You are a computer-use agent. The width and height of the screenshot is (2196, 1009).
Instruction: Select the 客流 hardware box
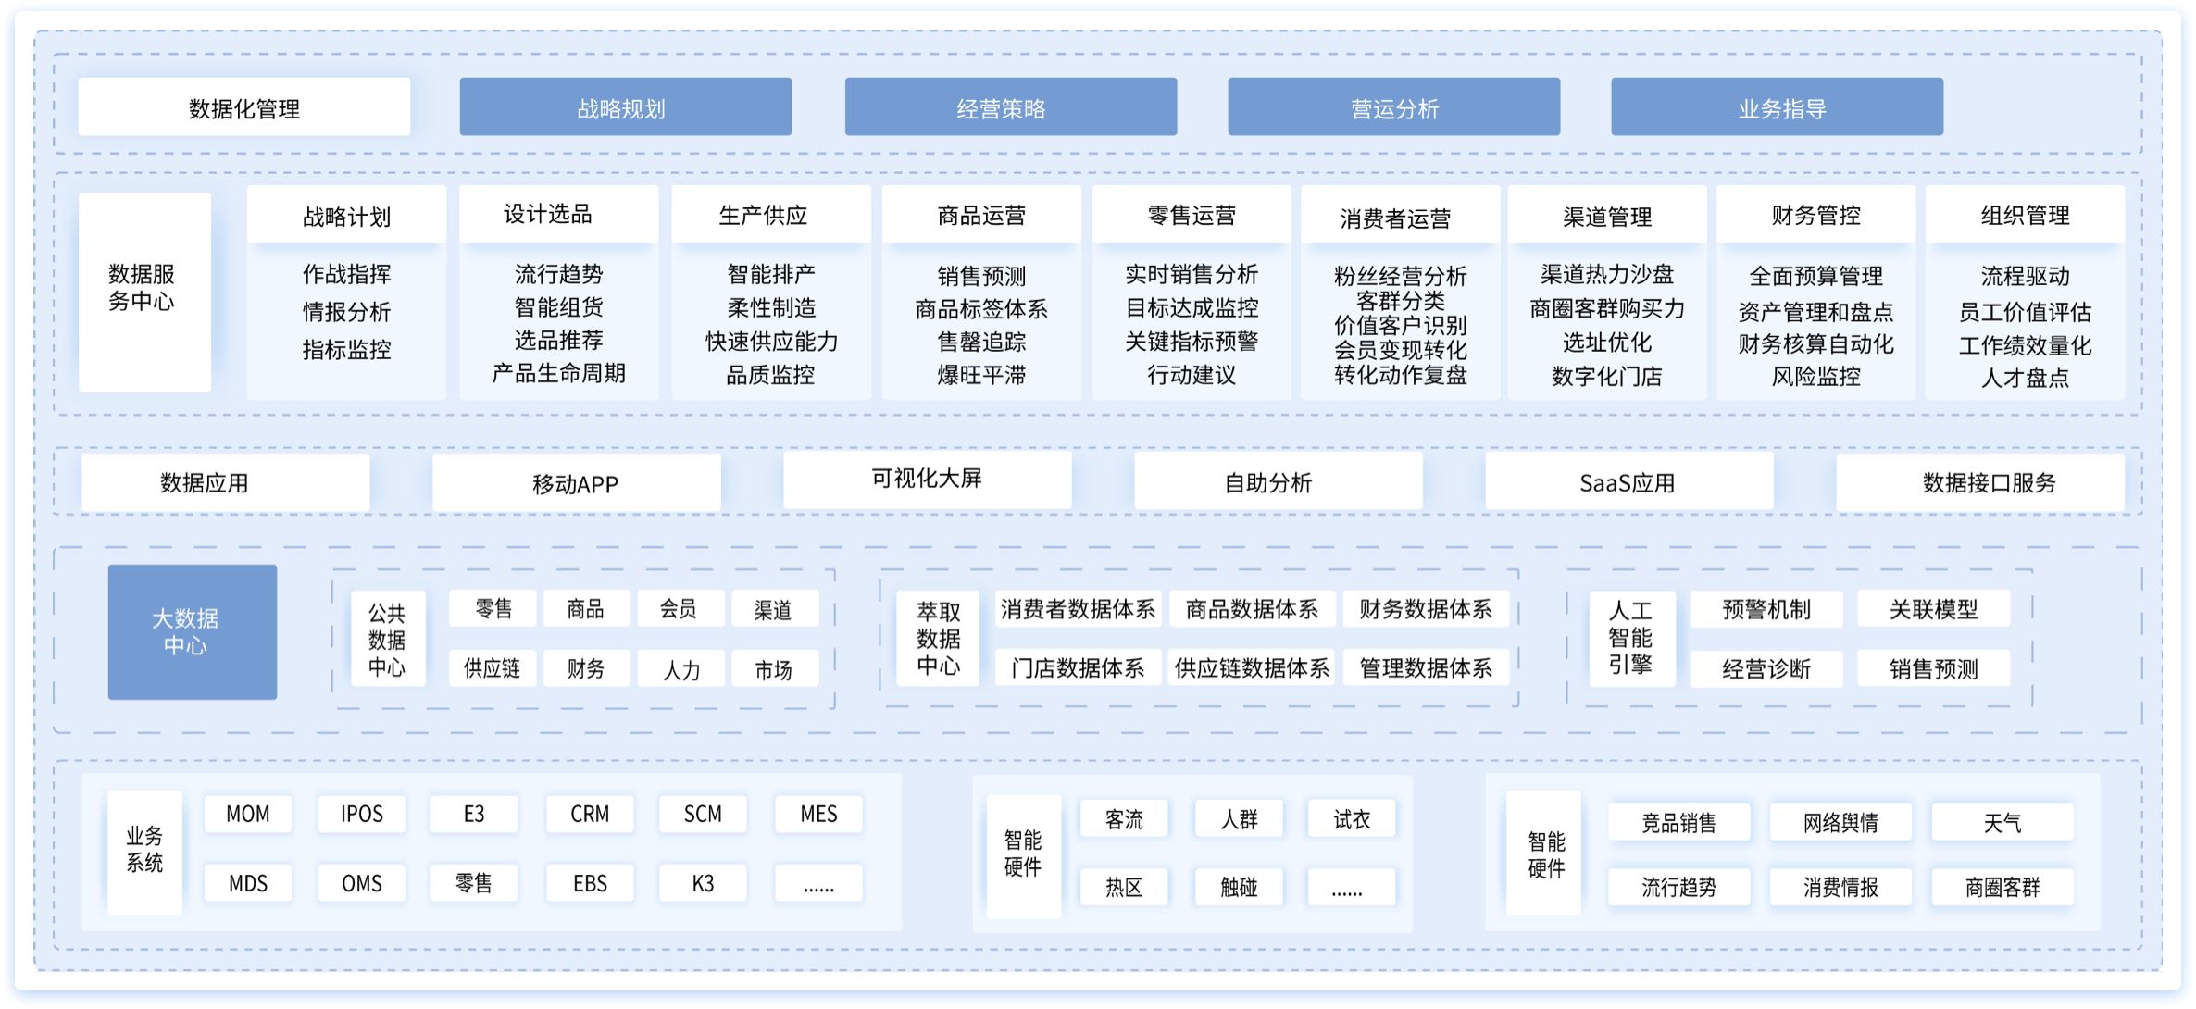(x=1124, y=819)
